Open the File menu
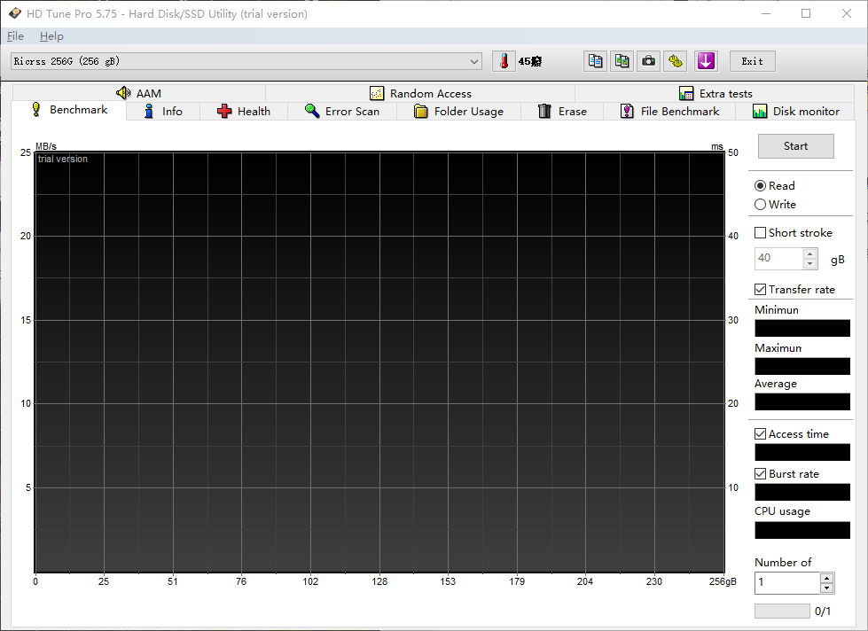 pos(15,35)
